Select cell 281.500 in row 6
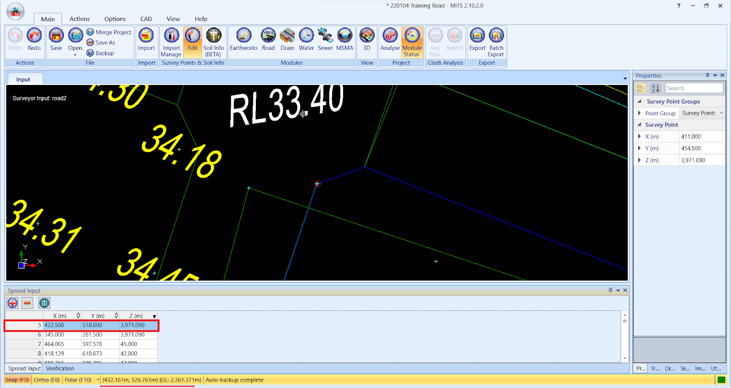 click(x=100, y=335)
